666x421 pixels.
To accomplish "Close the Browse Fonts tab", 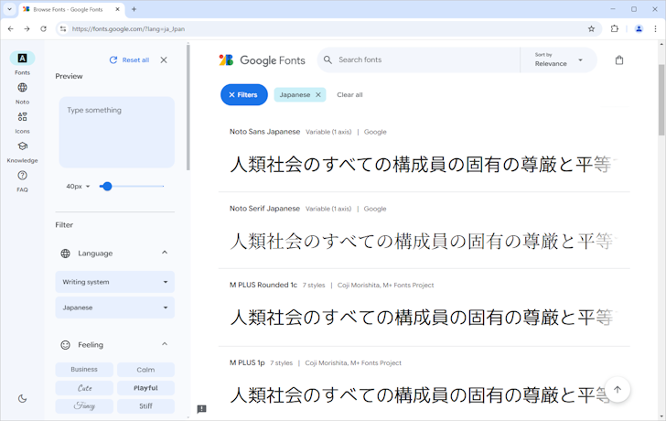I will 118,9.
